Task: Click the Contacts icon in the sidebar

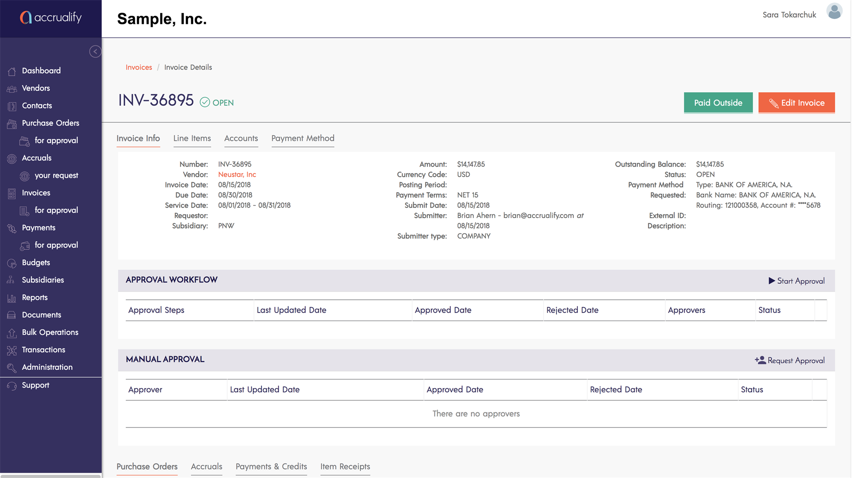Action: click(x=12, y=106)
